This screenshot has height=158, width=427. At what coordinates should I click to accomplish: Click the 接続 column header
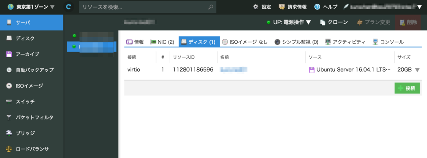(x=132, y=57)
